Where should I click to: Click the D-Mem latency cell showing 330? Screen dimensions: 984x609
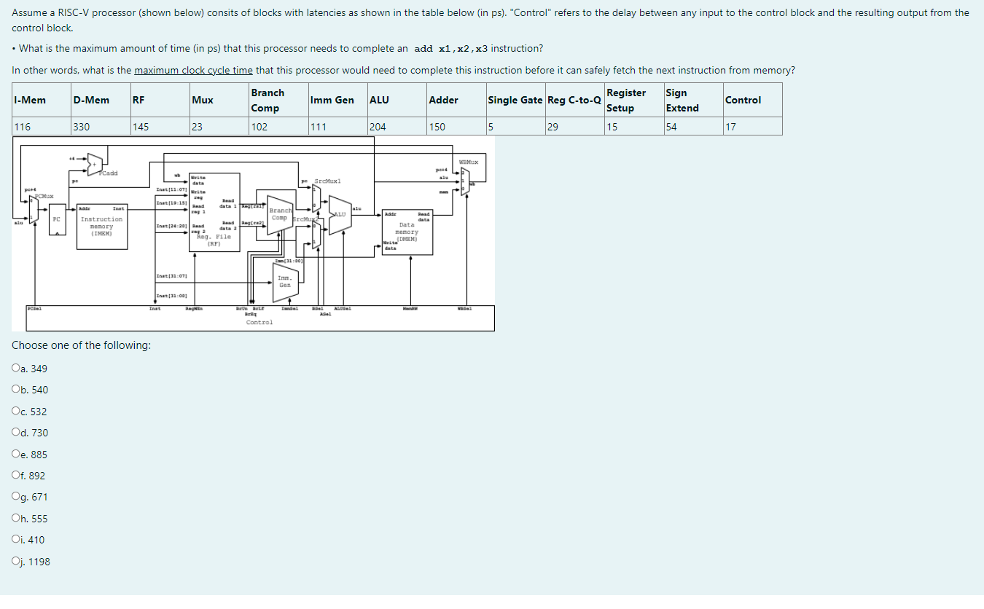point(79,125)
